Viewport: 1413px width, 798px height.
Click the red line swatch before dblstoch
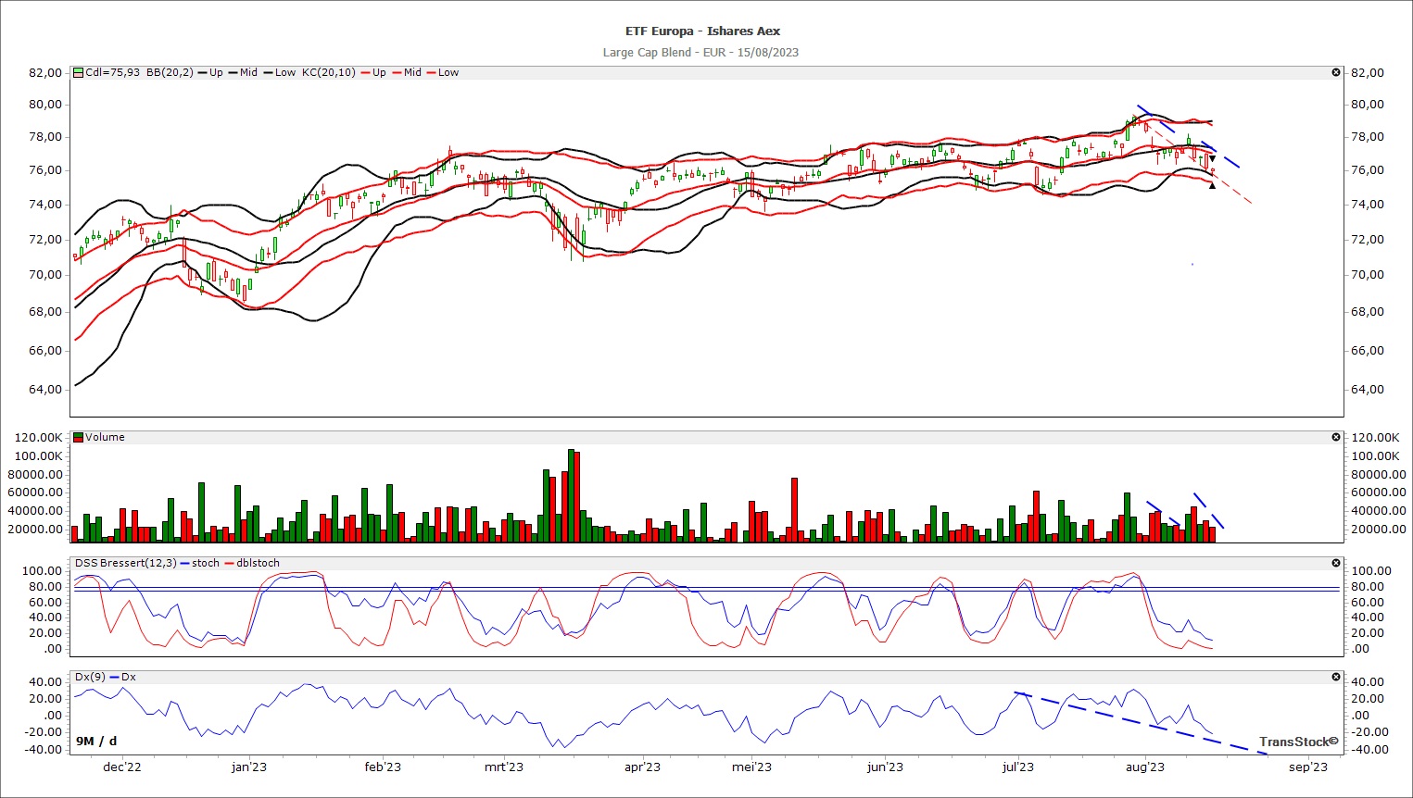(x=229, y=563)
